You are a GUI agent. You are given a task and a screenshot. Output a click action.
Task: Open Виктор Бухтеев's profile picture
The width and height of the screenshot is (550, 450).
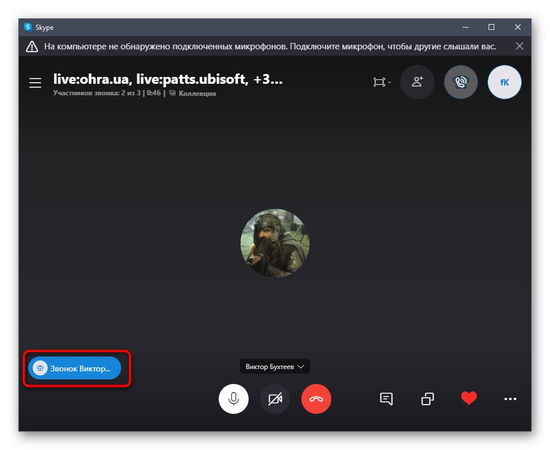[275, 243]
